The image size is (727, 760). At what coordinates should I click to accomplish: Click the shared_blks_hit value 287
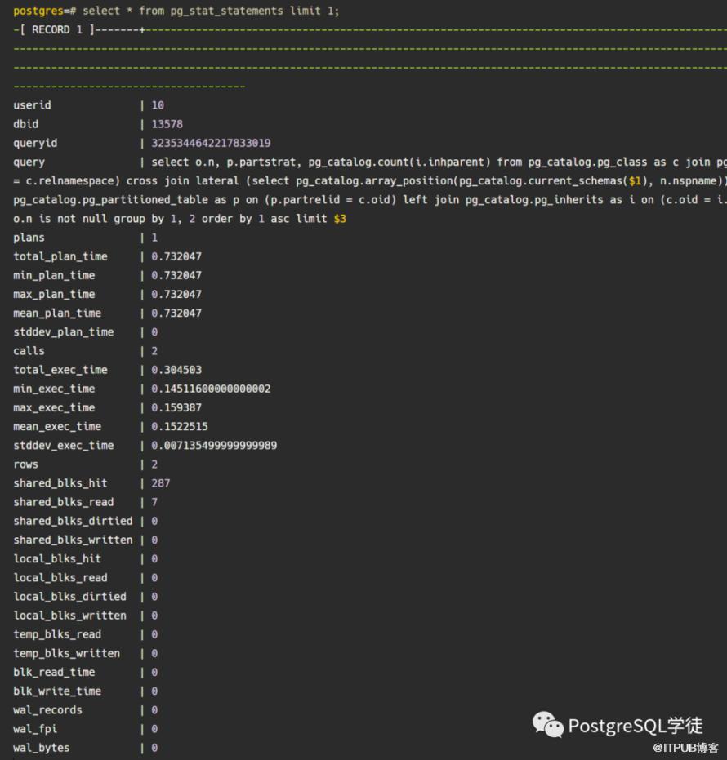(161, 483)
